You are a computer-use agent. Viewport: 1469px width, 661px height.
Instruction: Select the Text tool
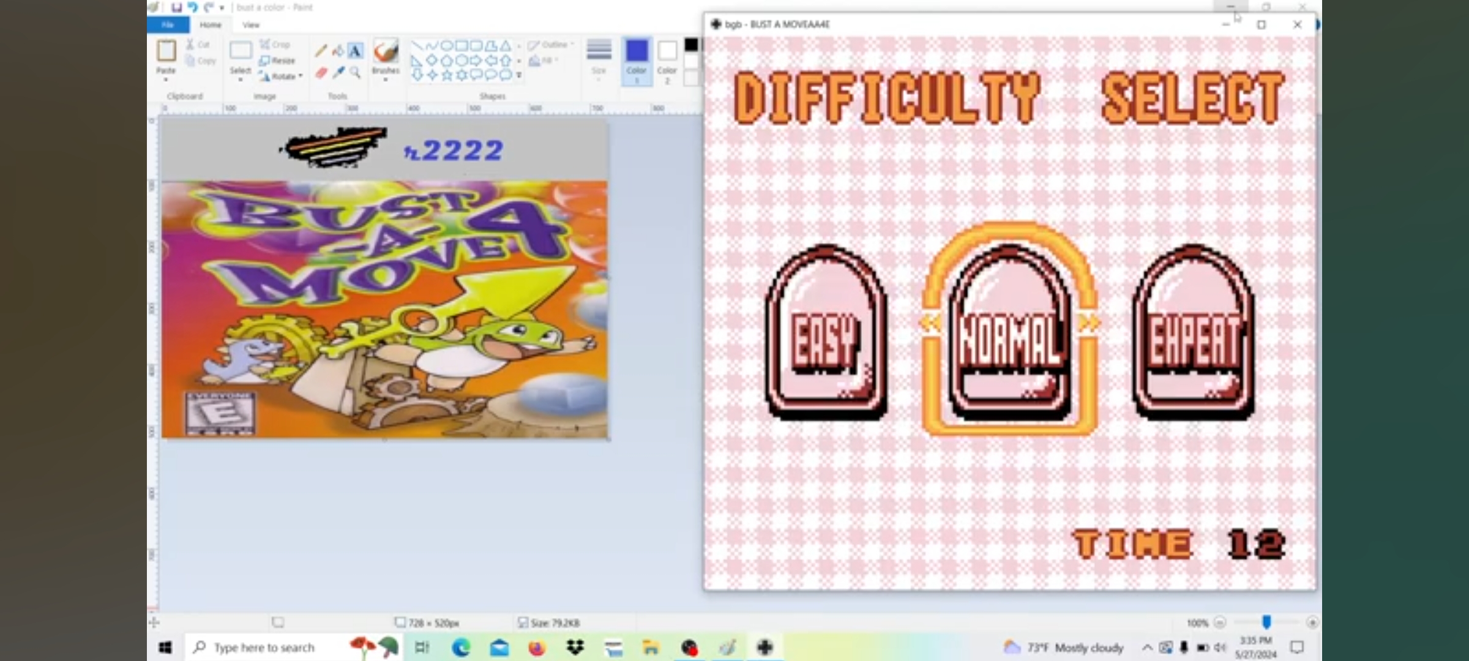355,51
